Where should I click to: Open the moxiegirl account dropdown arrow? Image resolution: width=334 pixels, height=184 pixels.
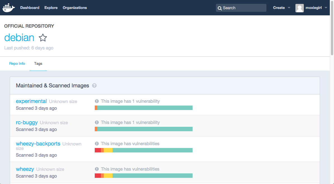click(x=326, y=8)
